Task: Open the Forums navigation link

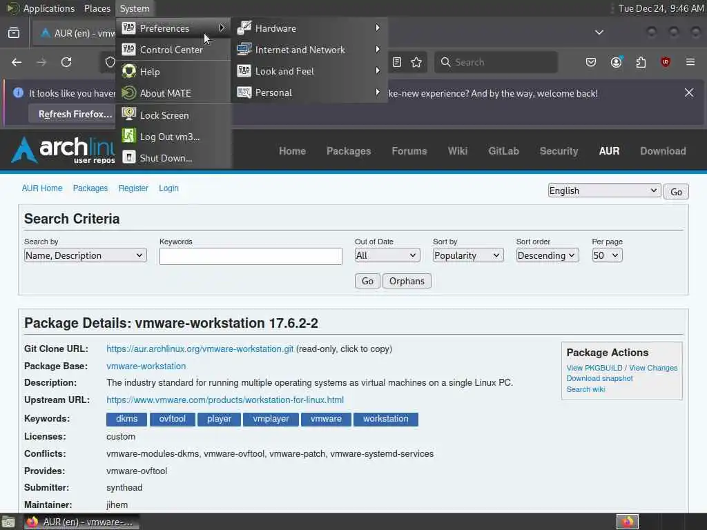Action: [409, 151]
